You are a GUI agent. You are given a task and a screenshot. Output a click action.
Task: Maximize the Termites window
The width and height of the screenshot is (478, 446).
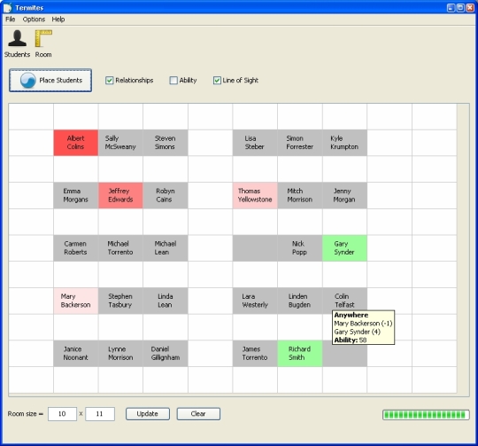click(460, 8)
